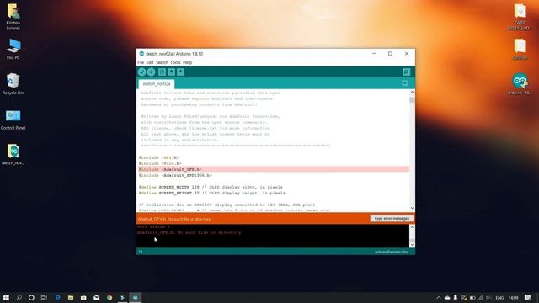Screen dimensions: 539x303
Task: Select the arduino-1.8 desktop shortcut
Action: [x=520, y=84]
